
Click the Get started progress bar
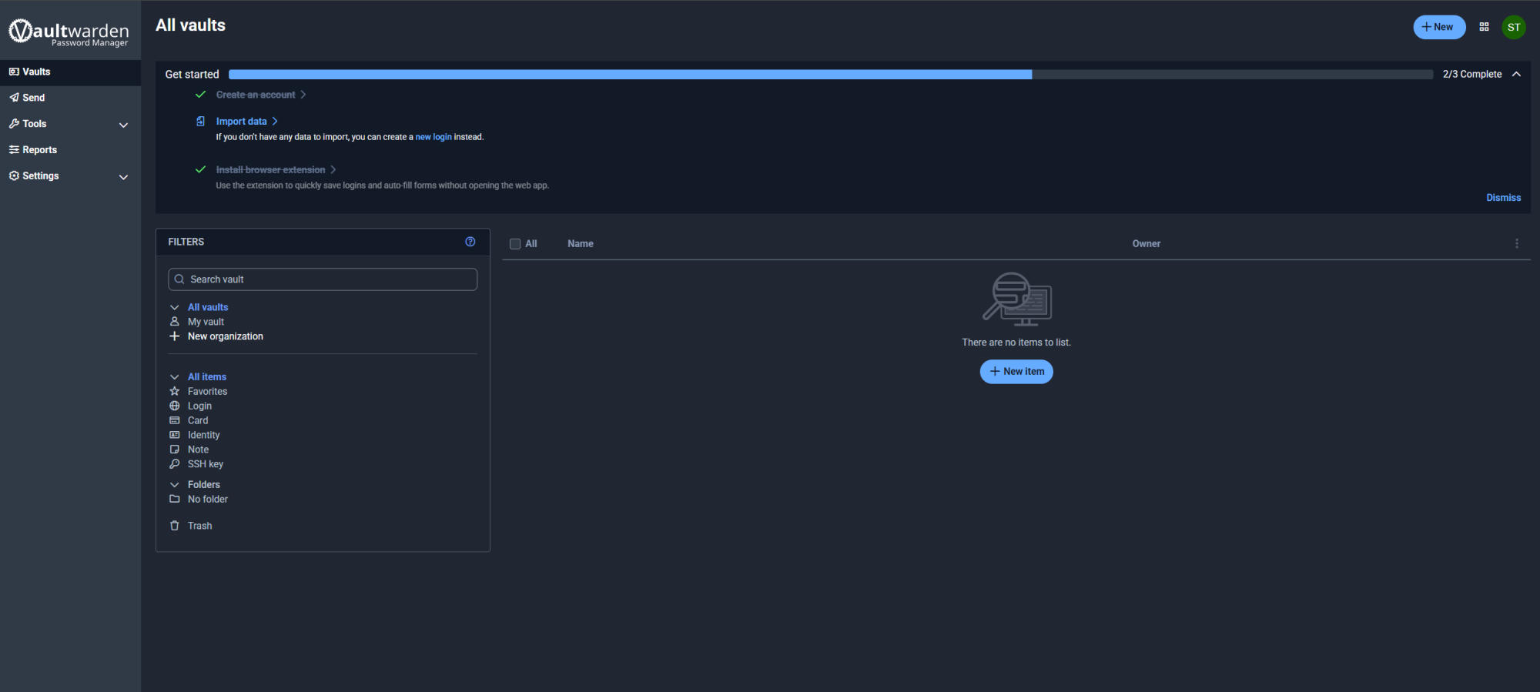[830, 75]
